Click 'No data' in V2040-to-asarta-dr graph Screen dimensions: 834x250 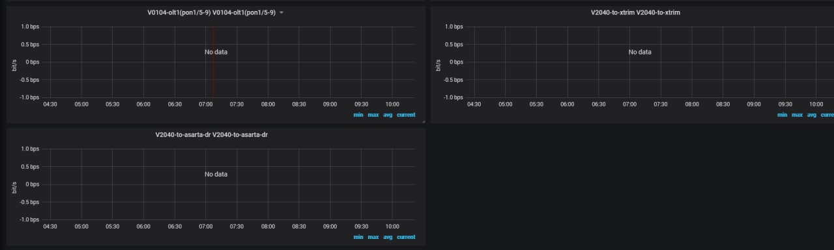pyautogui.click(x=216, y=174)
